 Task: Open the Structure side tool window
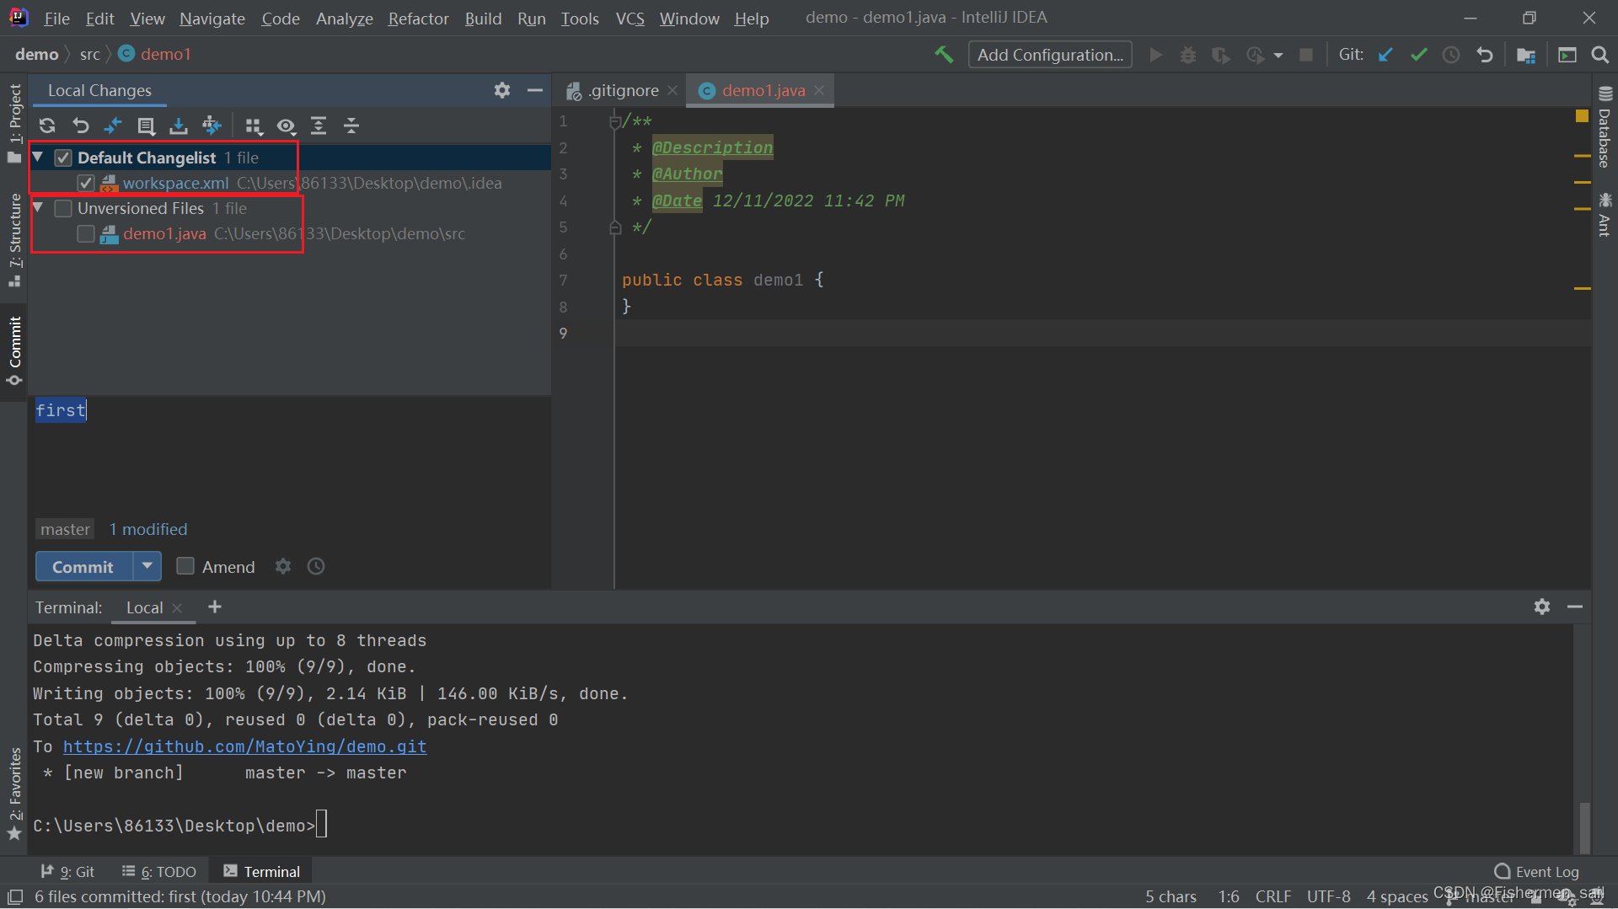[14, 239]
